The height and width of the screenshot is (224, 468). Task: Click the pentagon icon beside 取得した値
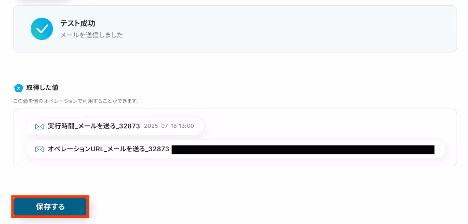[19, 88]
